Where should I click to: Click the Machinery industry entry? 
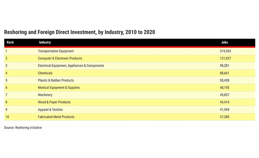click(x=45, y=95)
